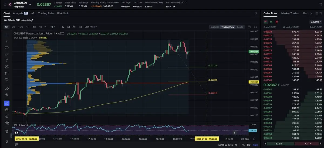Click ask price 0.02370 in order book
Viewport: 324px width, 148px height.
tap(268, 61)
